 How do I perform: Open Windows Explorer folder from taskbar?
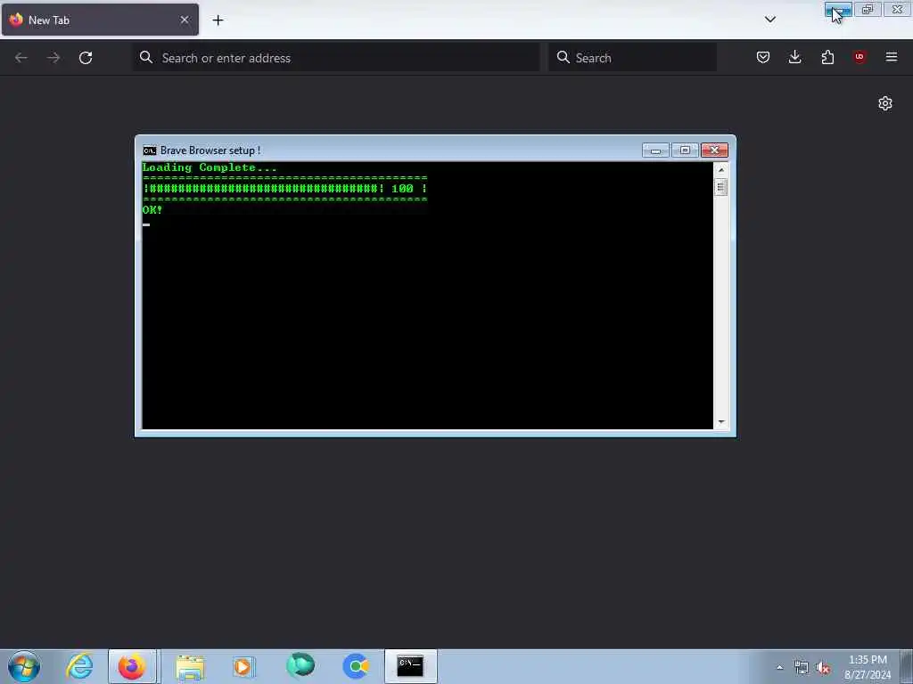click(190, 666)
